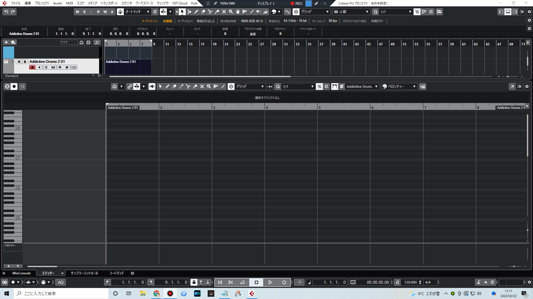Mute the Addictive Drums 2 01 track
This screenshot has height=299, width=533.
coord(19,61)
